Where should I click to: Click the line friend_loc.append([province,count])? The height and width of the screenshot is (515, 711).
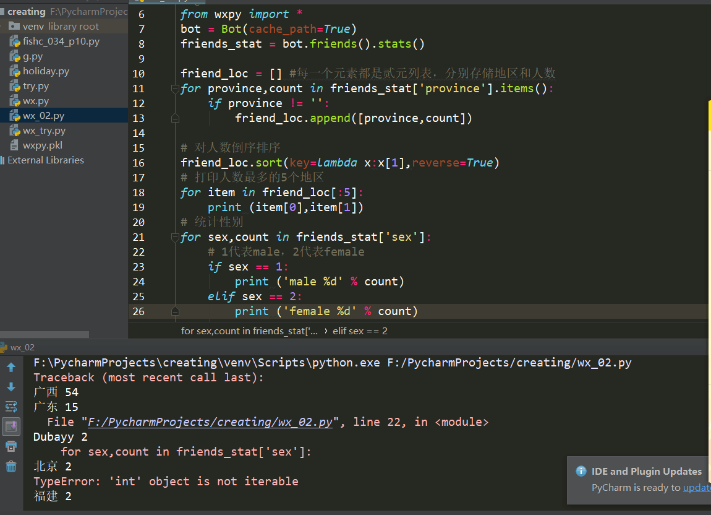[353, 118]
